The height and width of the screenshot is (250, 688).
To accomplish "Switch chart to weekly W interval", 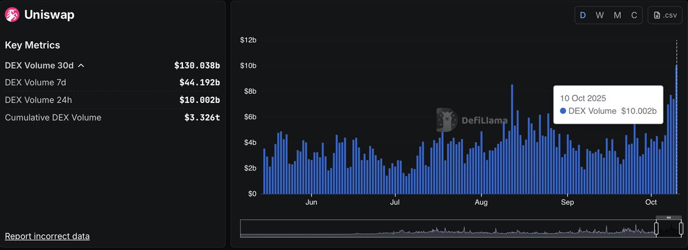I will [600, 15].
